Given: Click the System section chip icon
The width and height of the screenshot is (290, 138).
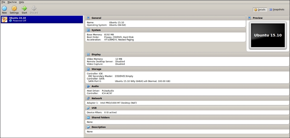Looking at the screenshot, I should coord(88,30).
